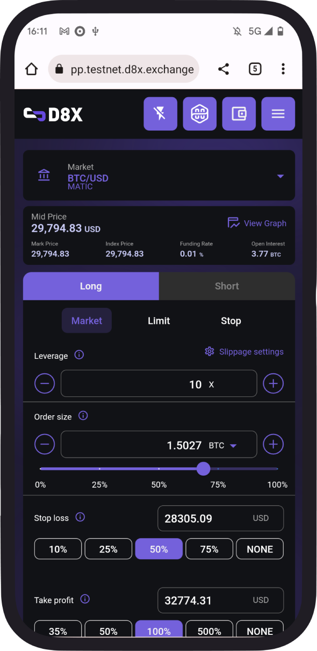This screenshot has width=317, height=651.
Task: Click the info icon next to Leverage
Action: (78, 355)
